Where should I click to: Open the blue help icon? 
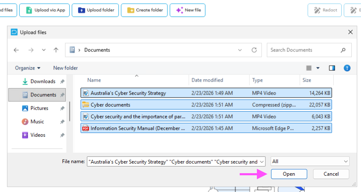click(x=347, y=68)
